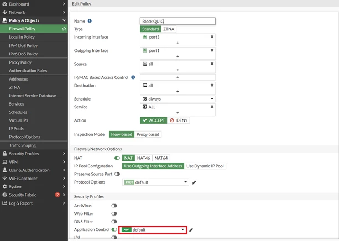Add IP/MAC Based Access Control entry
The width and height of the screenshot is (339, 241).
click(x=178, y=77)
